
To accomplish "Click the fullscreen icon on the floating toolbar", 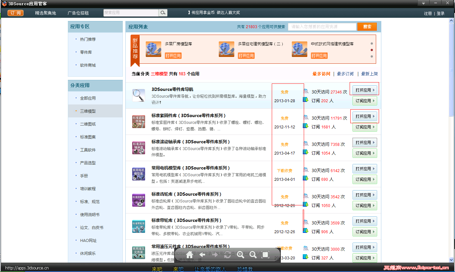I will click(266, 255).
